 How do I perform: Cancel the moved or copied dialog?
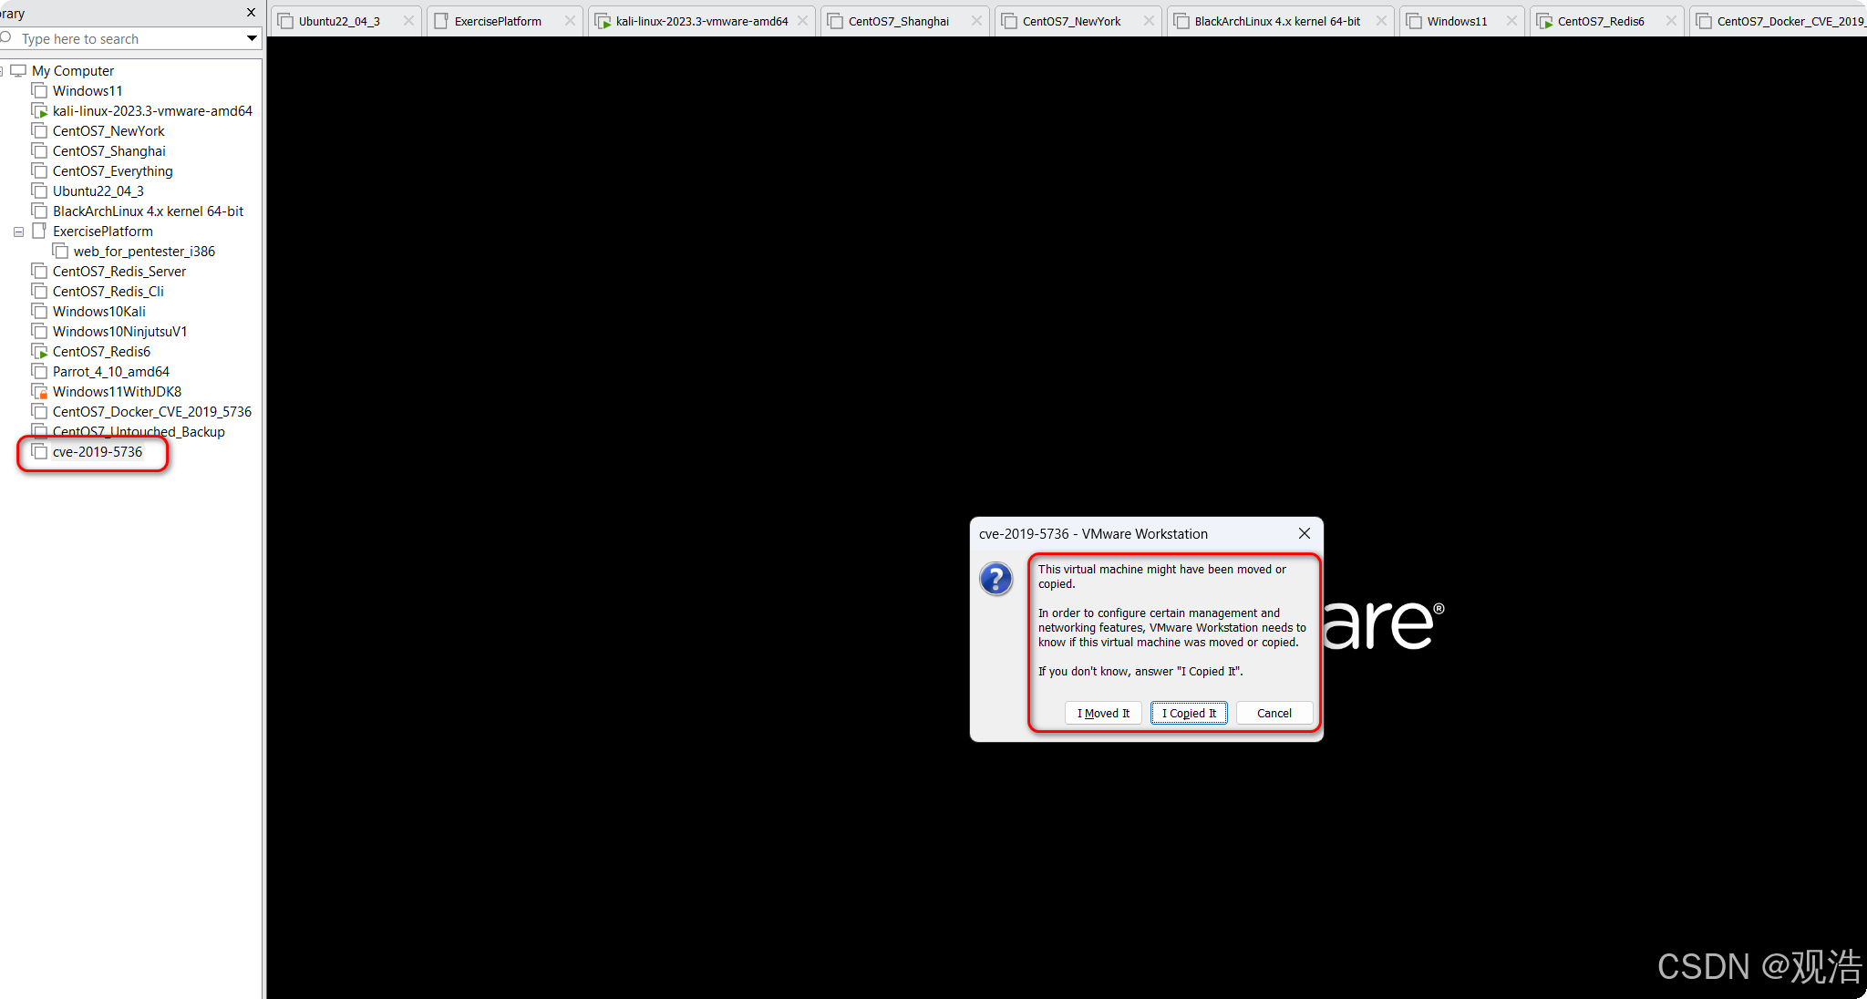pos(1274,713)
